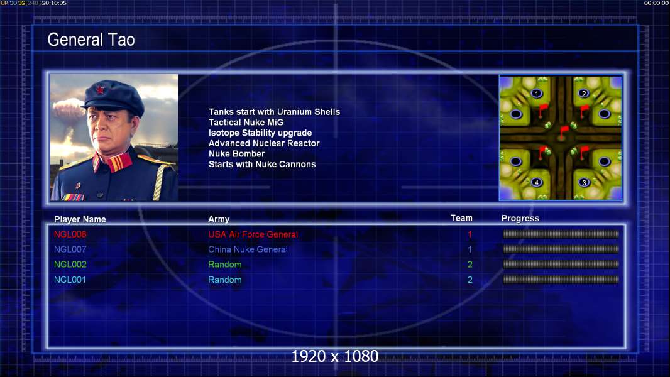Click the General Tao portrait image
Screen dimensions: 670x377
[x=114, y=137]
